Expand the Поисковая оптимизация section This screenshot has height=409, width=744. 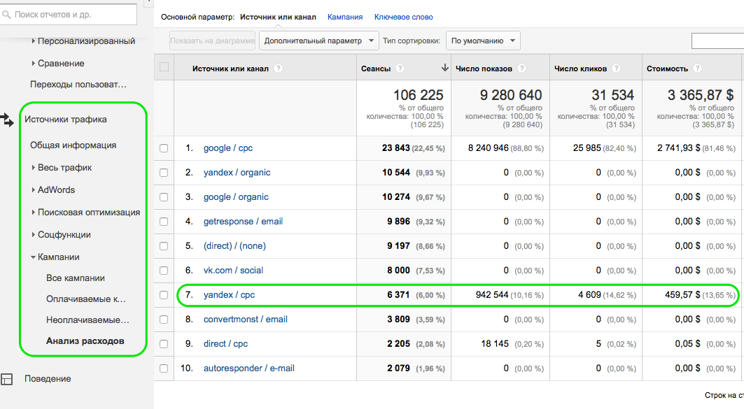tap(33, 213)
